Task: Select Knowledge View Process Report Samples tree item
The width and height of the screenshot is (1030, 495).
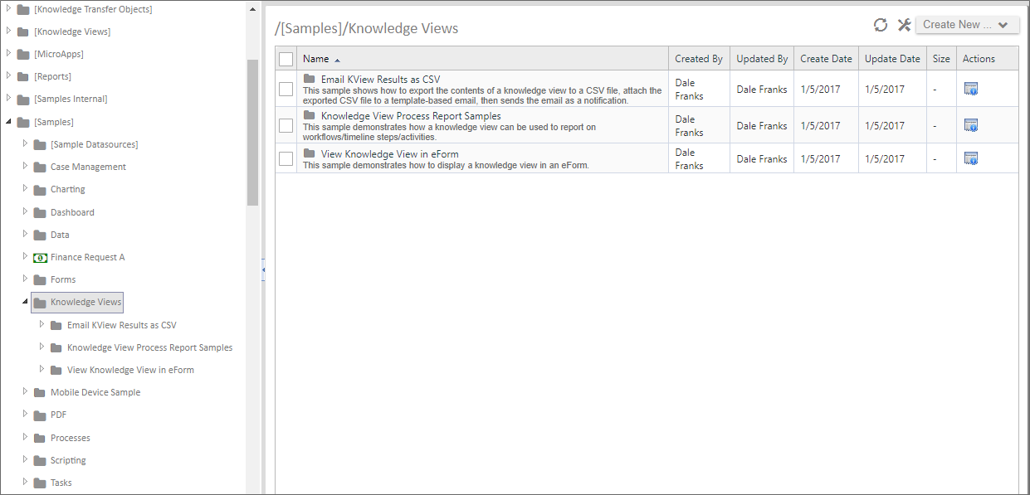Action: [x=149, y=347]
